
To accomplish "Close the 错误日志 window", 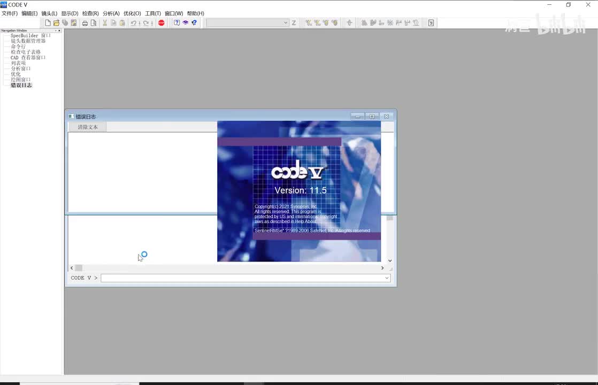I will 386,117.
